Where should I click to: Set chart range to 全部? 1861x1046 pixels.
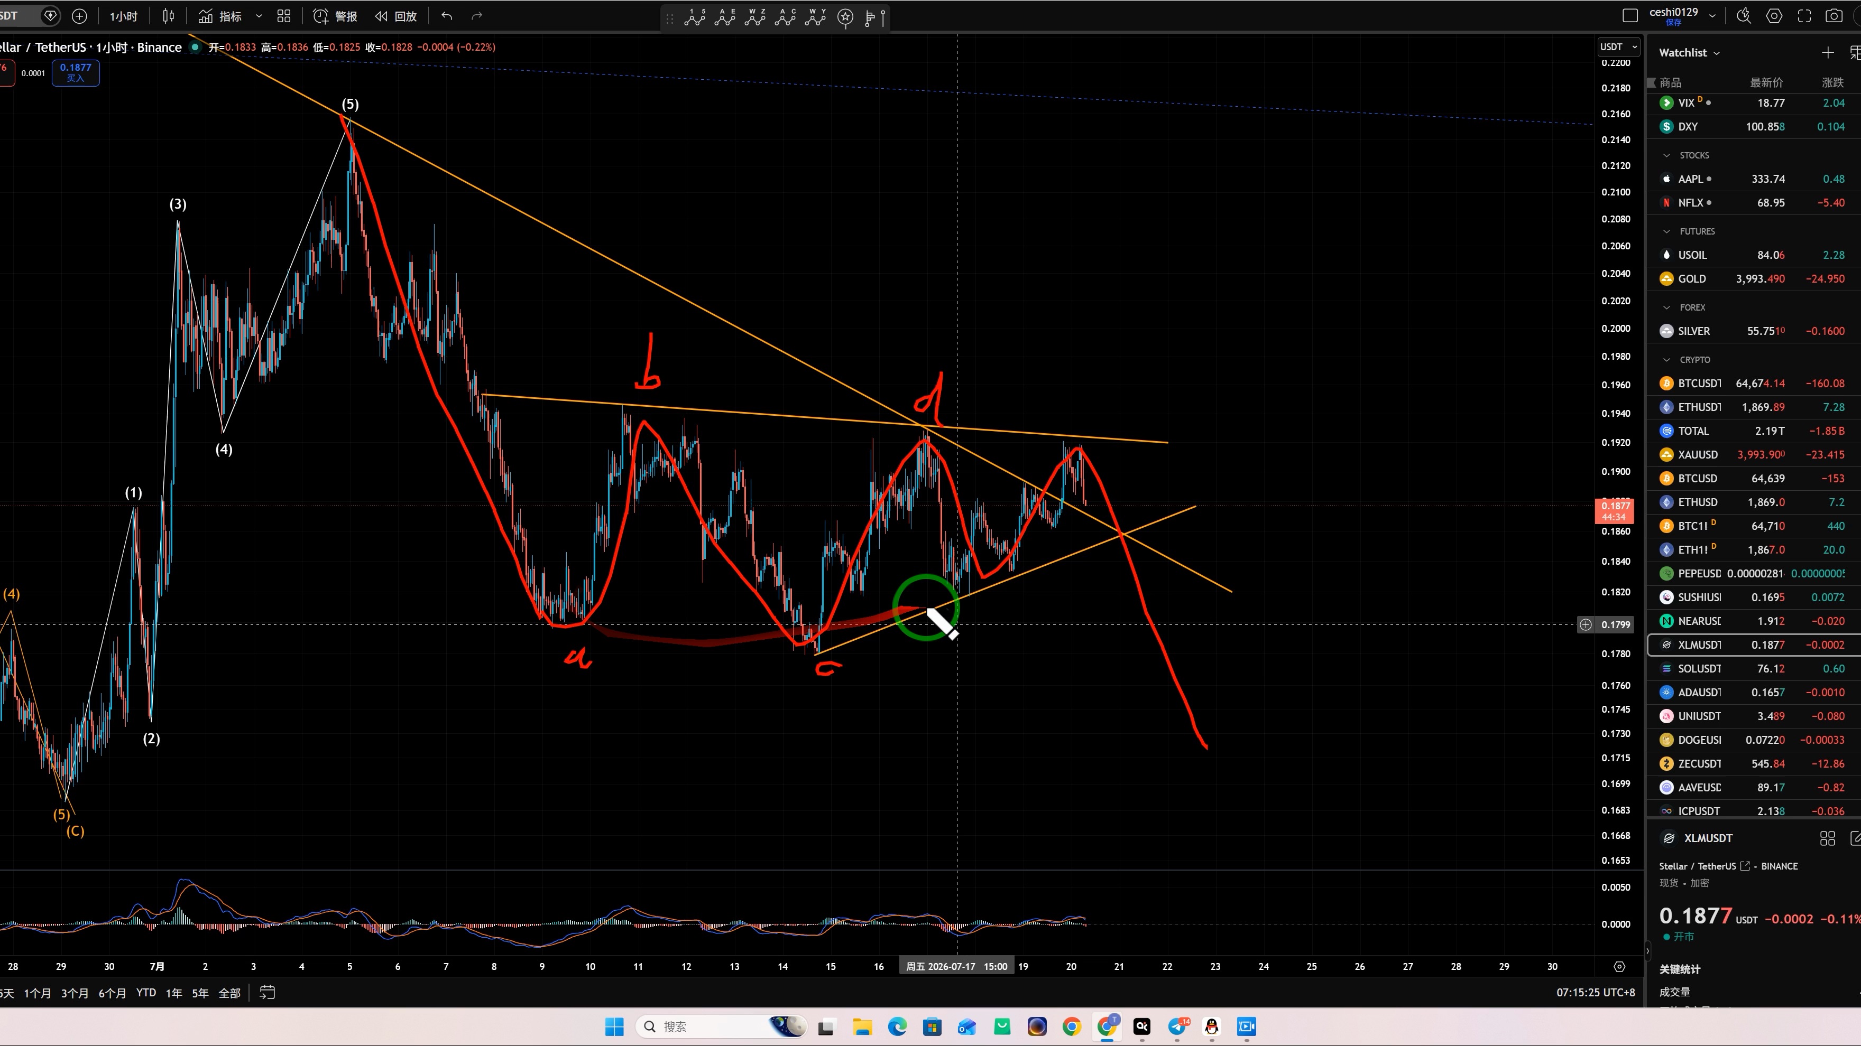click(230, 993)
